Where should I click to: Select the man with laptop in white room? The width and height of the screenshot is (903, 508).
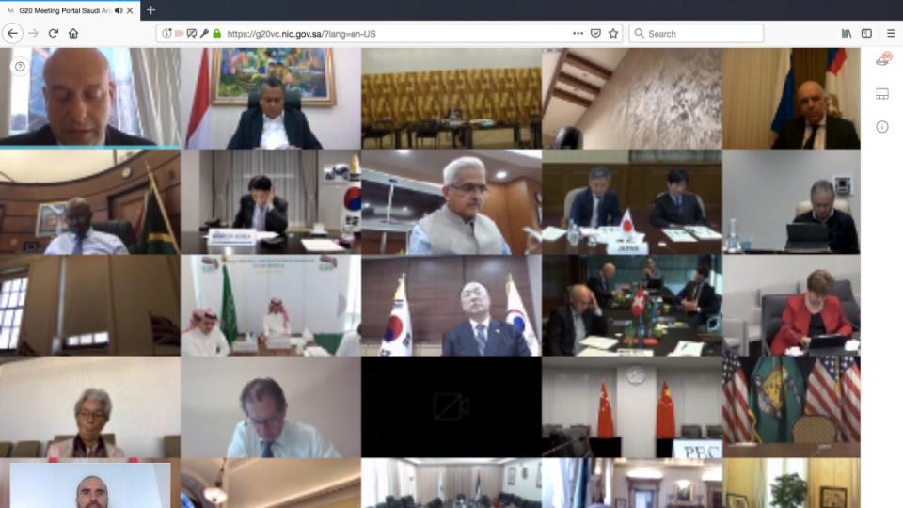(791, 202)
